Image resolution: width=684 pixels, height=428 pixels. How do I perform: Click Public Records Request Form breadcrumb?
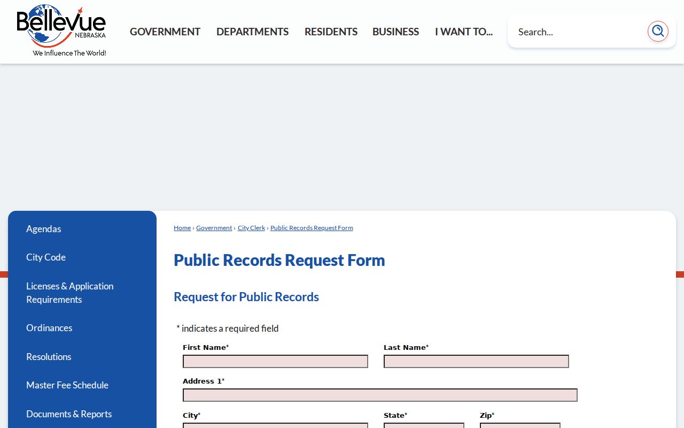tap(312, 228)
